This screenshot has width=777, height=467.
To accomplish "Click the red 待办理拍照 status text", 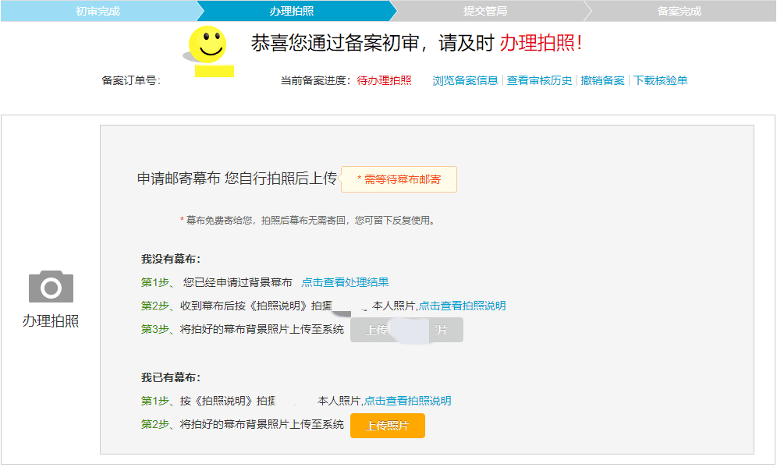I will (x=384, y=81).
